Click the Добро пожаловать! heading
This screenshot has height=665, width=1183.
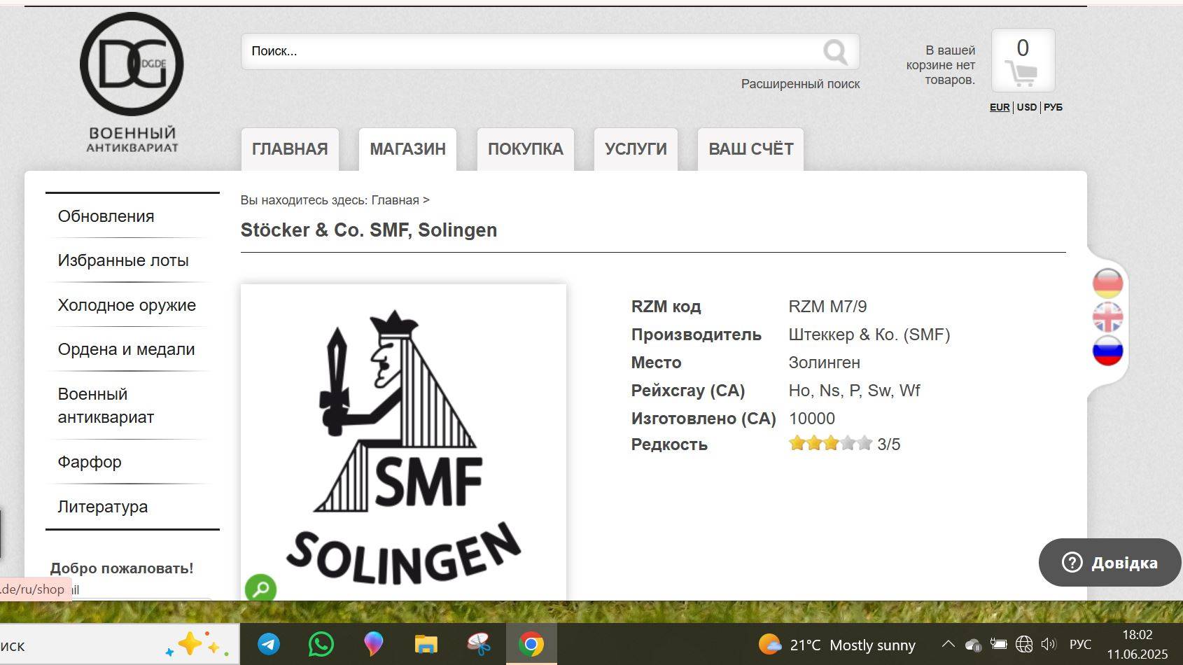point(122,568)
